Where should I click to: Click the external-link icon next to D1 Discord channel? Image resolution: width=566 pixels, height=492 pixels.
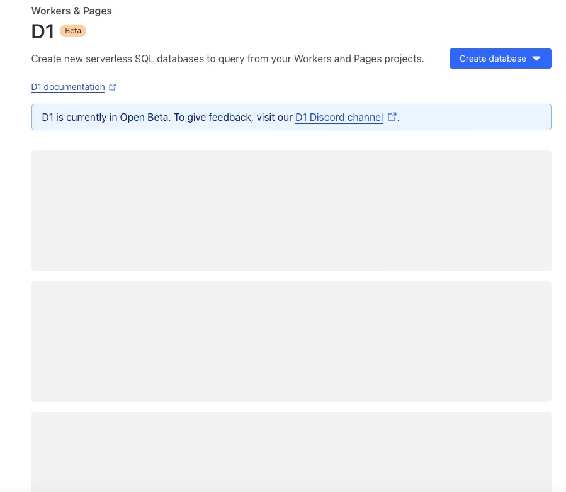[392, 116]
